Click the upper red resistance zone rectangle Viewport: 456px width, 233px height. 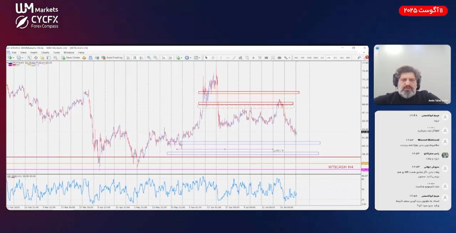(249, 93)
